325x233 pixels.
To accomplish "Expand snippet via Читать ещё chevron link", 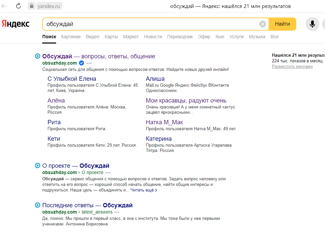I will 144,190.
